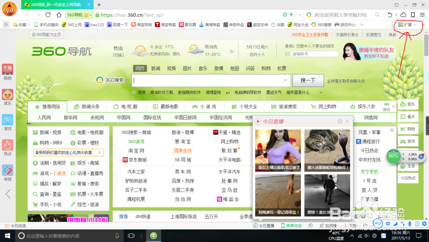Click the 80% memory accelerator ball
This screenshot has width=429, height=242.
coord(393,156)
